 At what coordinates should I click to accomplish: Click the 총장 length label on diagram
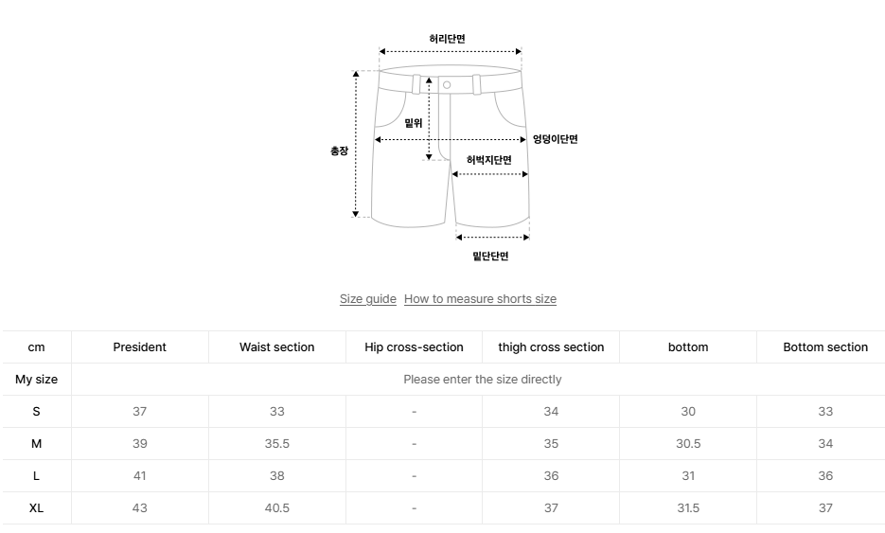coord(339,151)
